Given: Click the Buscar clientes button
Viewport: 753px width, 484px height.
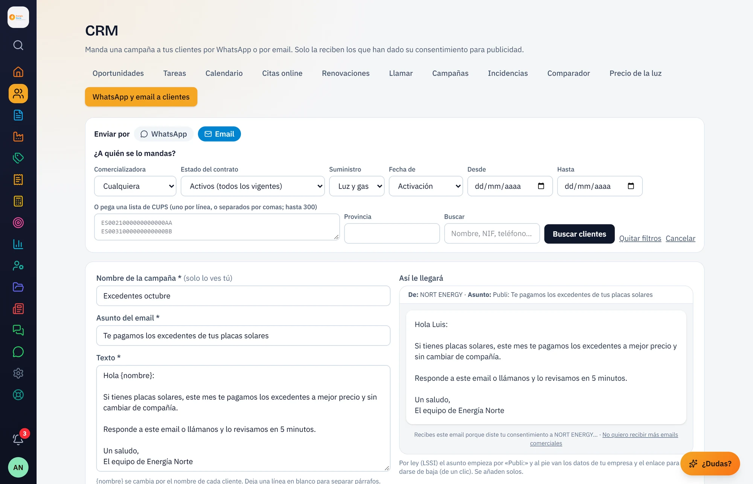Looking at the screenshot, I should [579, 234].
